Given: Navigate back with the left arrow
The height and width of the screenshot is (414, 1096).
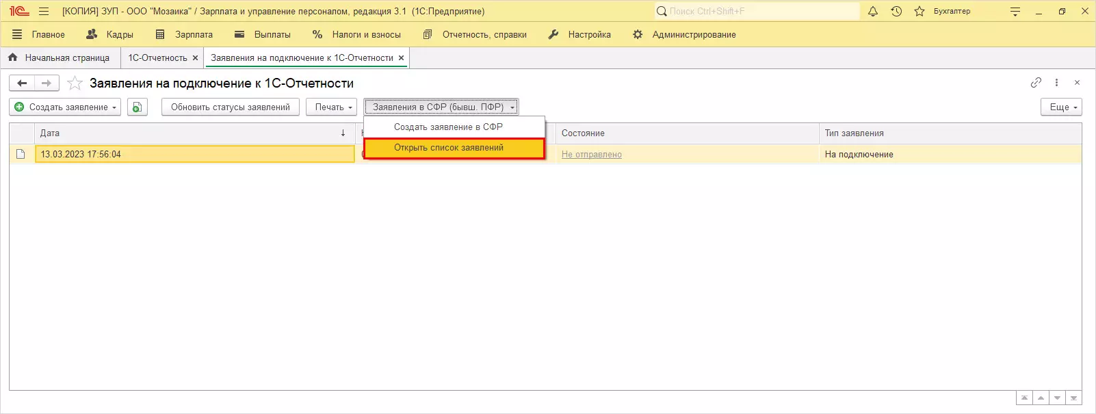Looking at the screenshot, I should 22,83.
